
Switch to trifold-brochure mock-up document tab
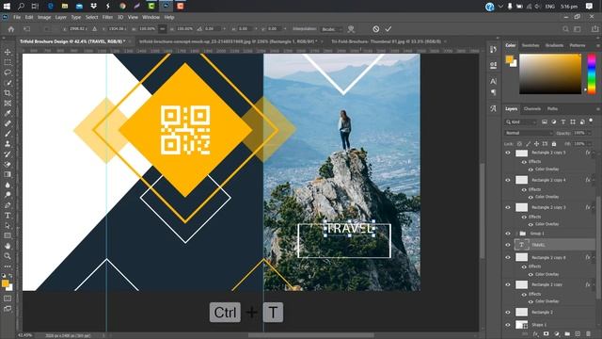[x=228, y=41]
